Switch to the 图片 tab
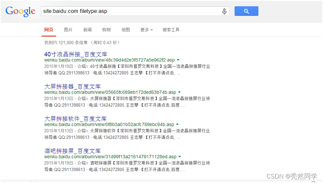Viewport: 323px width, 183px height. pyautogui.click(x=68, y=30)
